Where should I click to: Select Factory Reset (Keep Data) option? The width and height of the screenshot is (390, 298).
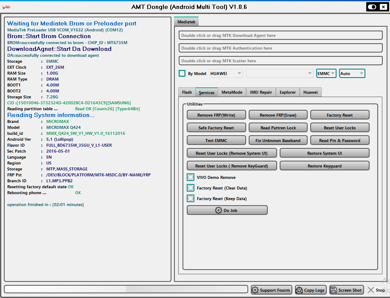(191, 198)
